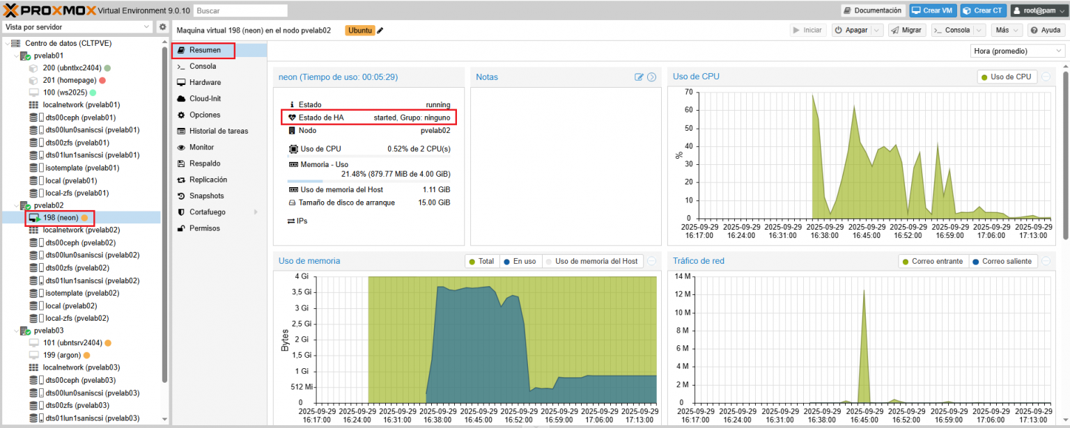The image size is (1070, 428).
Task: Click the Crear CT button
Action: (x=983, y=10)
